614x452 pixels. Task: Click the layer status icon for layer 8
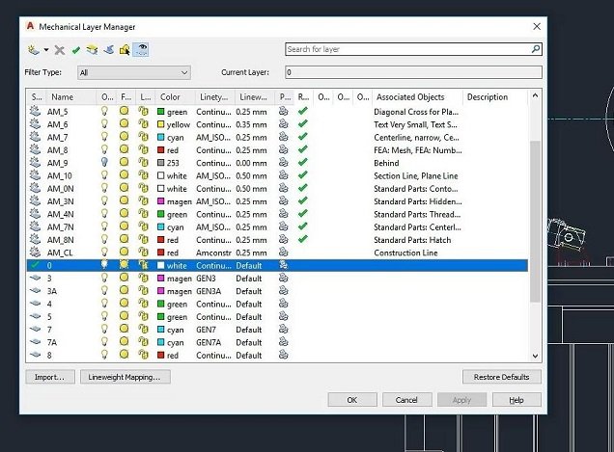[36, 355]
